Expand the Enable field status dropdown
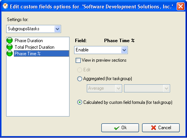 (101, 50)
